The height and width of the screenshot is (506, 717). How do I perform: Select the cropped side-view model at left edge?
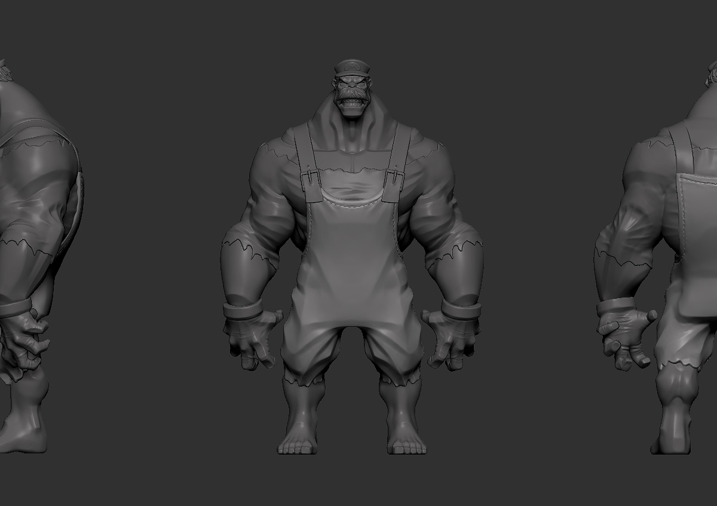pos(41,256)
